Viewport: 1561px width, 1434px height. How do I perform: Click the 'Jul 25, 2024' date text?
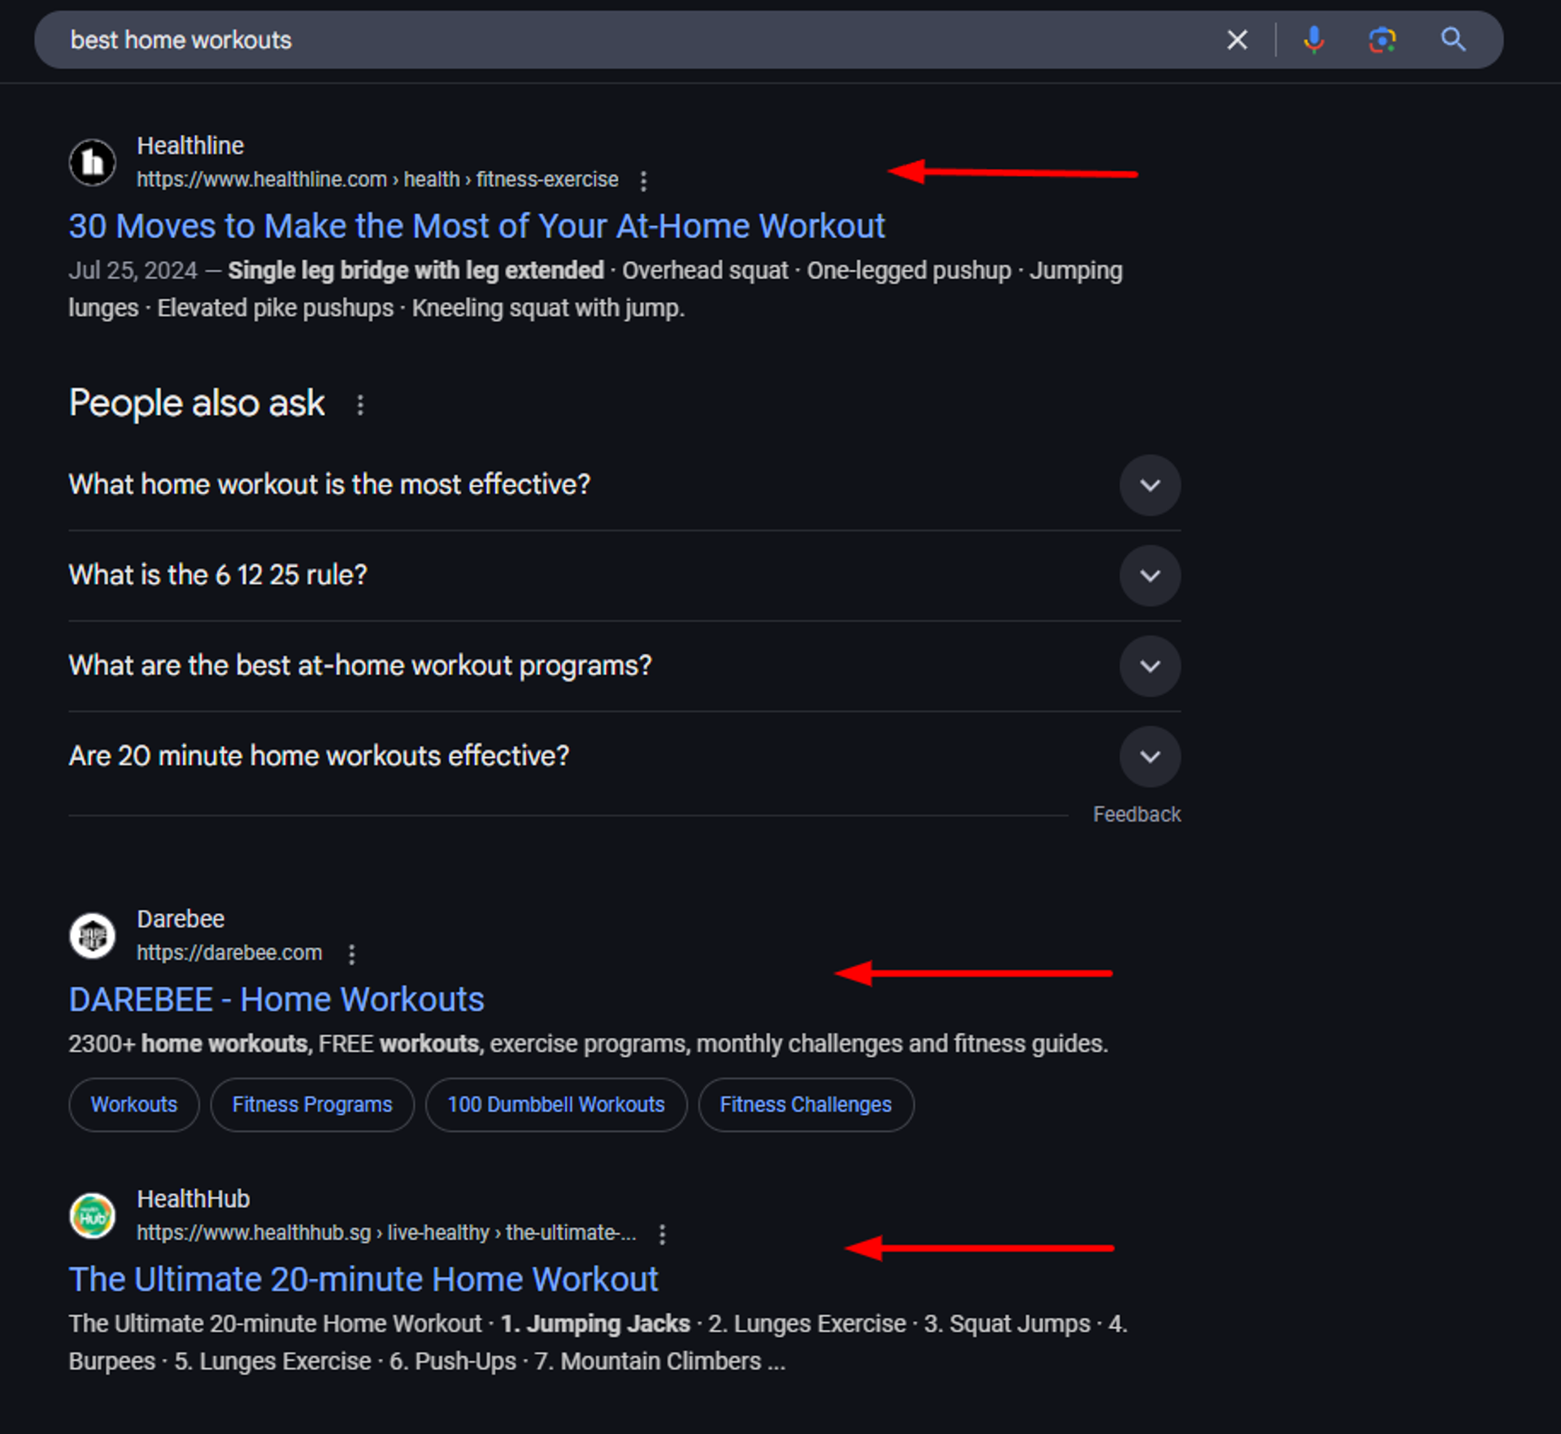coord(133,271)
